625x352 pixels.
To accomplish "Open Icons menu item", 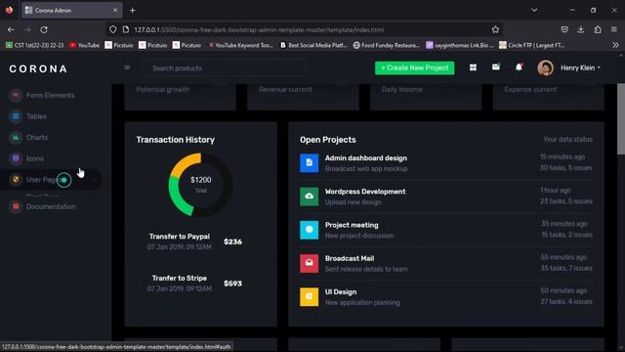I will tap(35, 158).
